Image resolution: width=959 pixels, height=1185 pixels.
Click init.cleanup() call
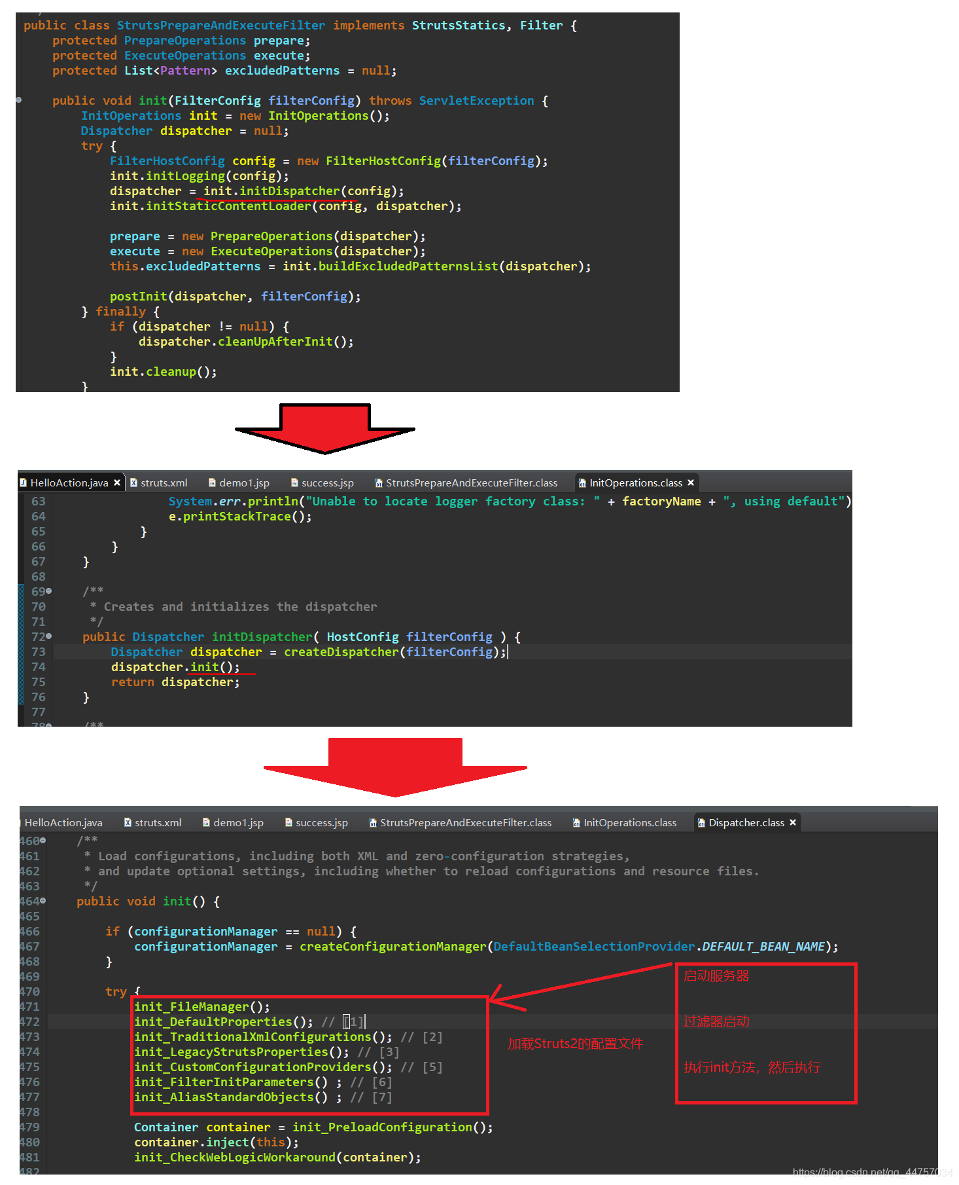coord(160,372)
